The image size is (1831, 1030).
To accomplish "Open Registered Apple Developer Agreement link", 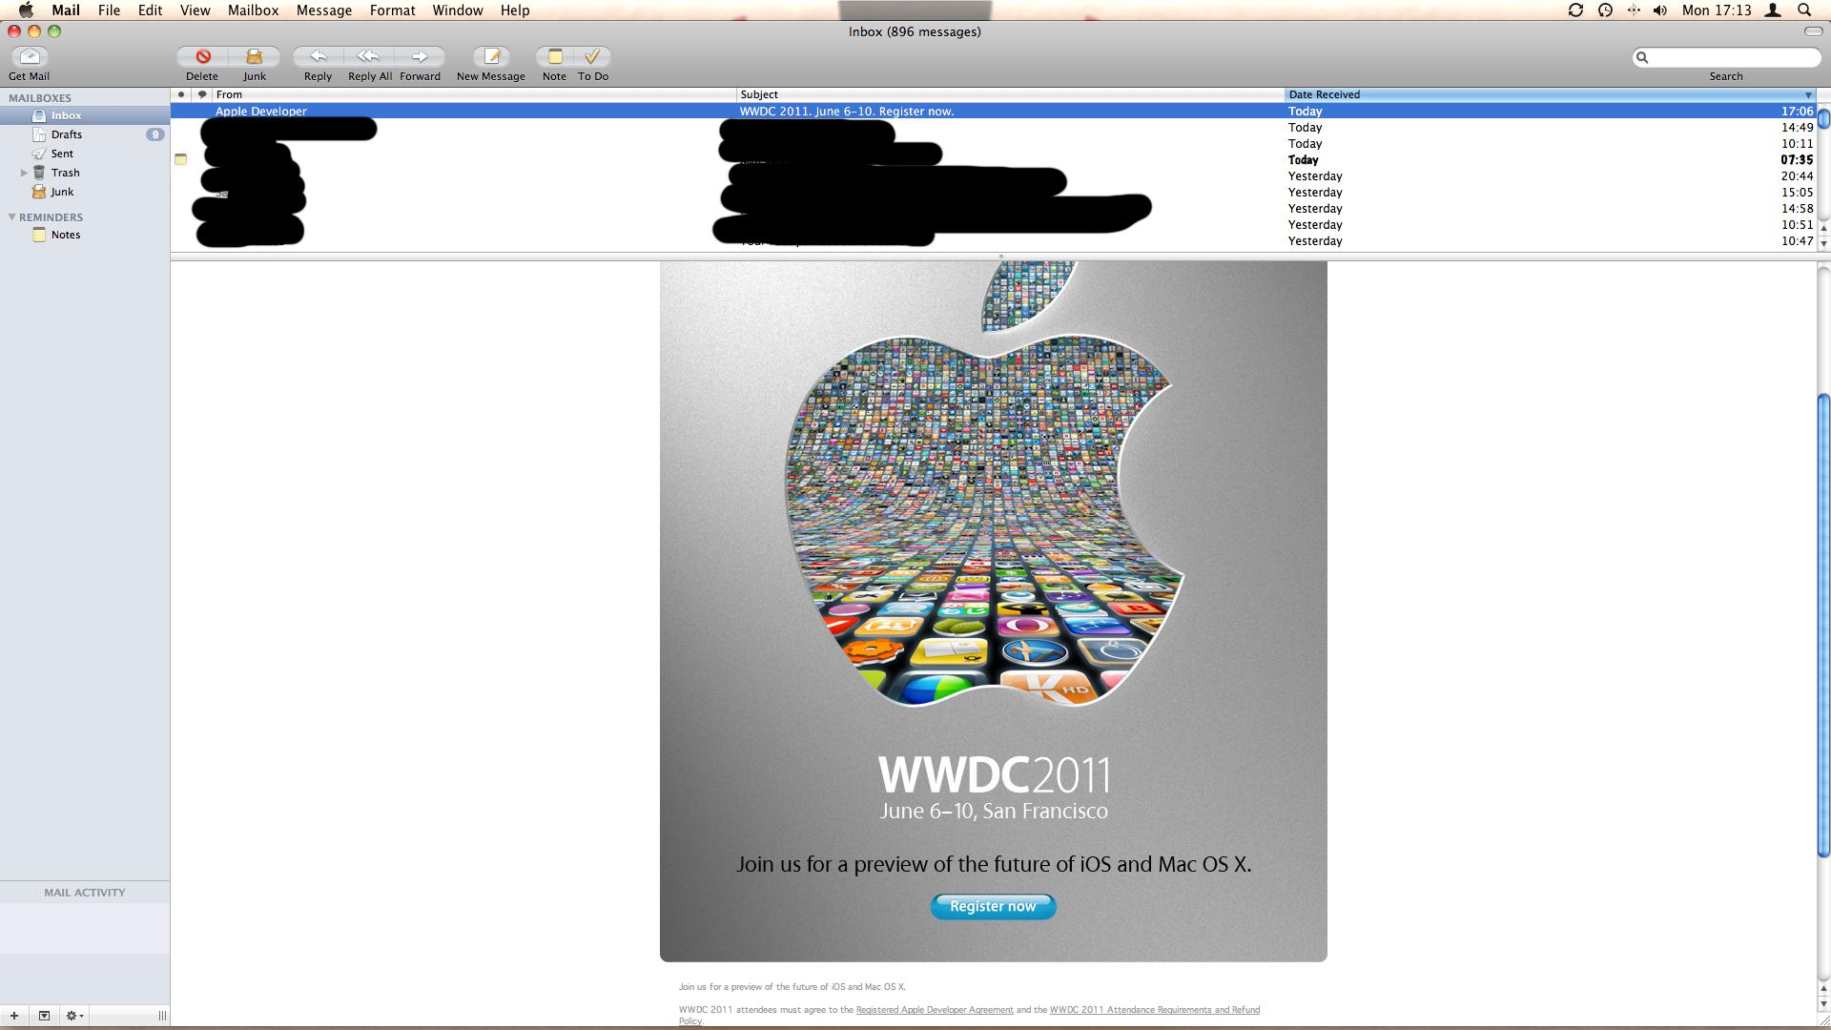I will (934, 1009).
